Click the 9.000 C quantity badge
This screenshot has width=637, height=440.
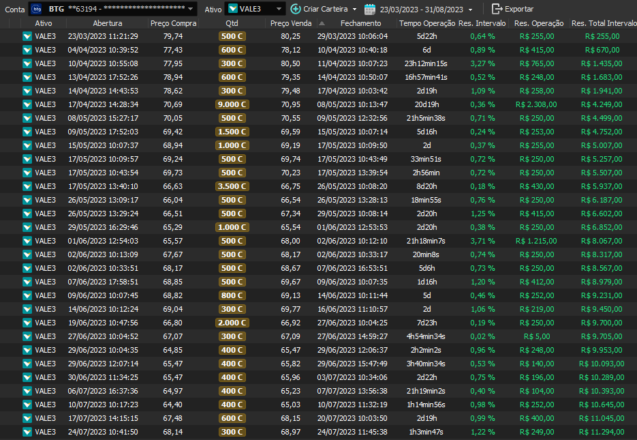232,104
